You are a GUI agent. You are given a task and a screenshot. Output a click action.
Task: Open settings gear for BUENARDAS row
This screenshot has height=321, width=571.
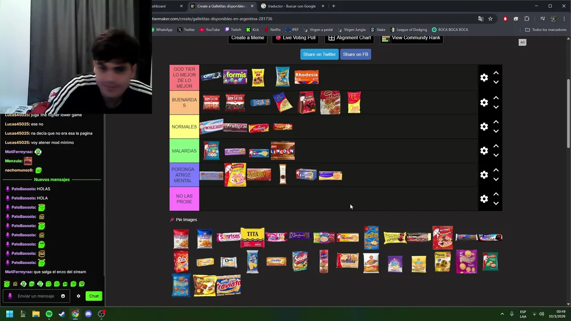coord(484,103)
